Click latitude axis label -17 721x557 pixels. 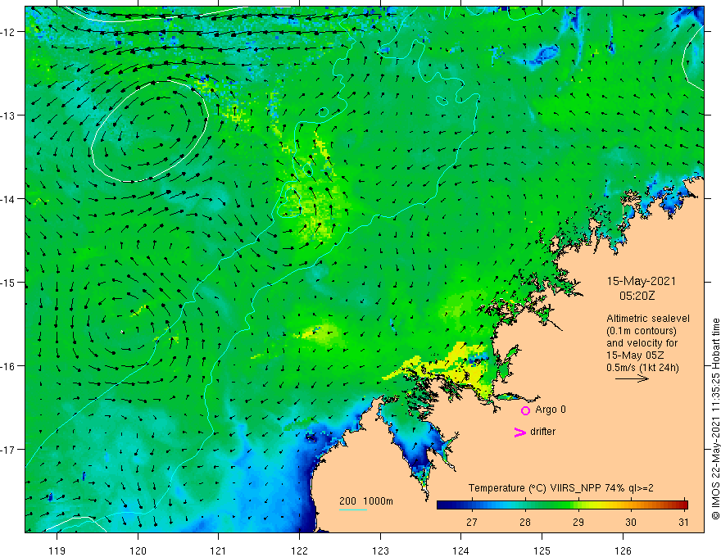pyautogui.click(x=8, y=450)
